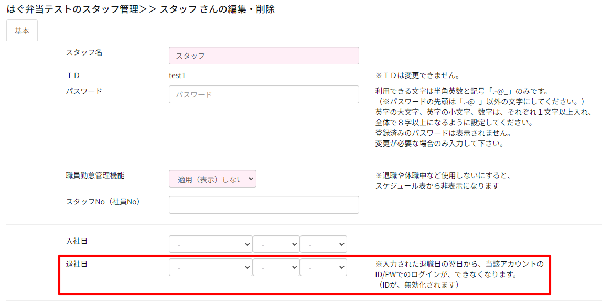The image size is (602, 308).
Task: Open the 退社日 year dropdown
Action: [210, 267]
